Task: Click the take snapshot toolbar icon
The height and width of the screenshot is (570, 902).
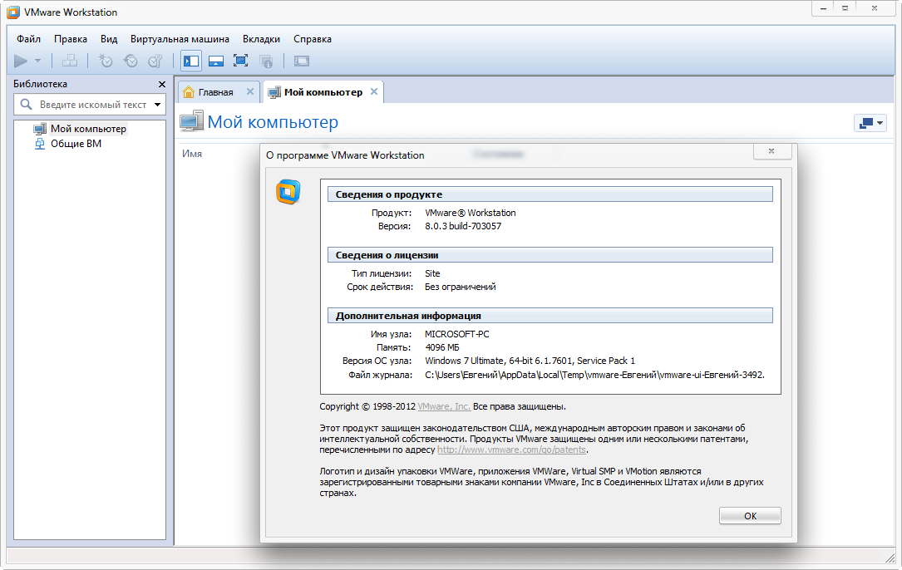Action: tap(106, 61)
